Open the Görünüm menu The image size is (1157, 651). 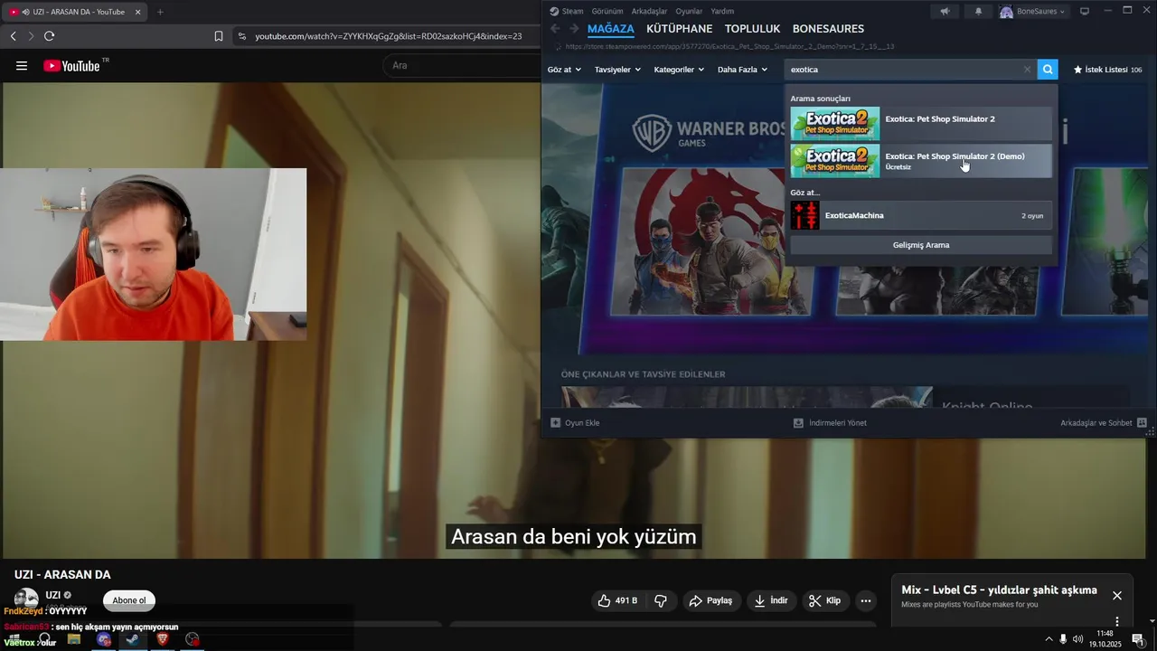[607, 12]
